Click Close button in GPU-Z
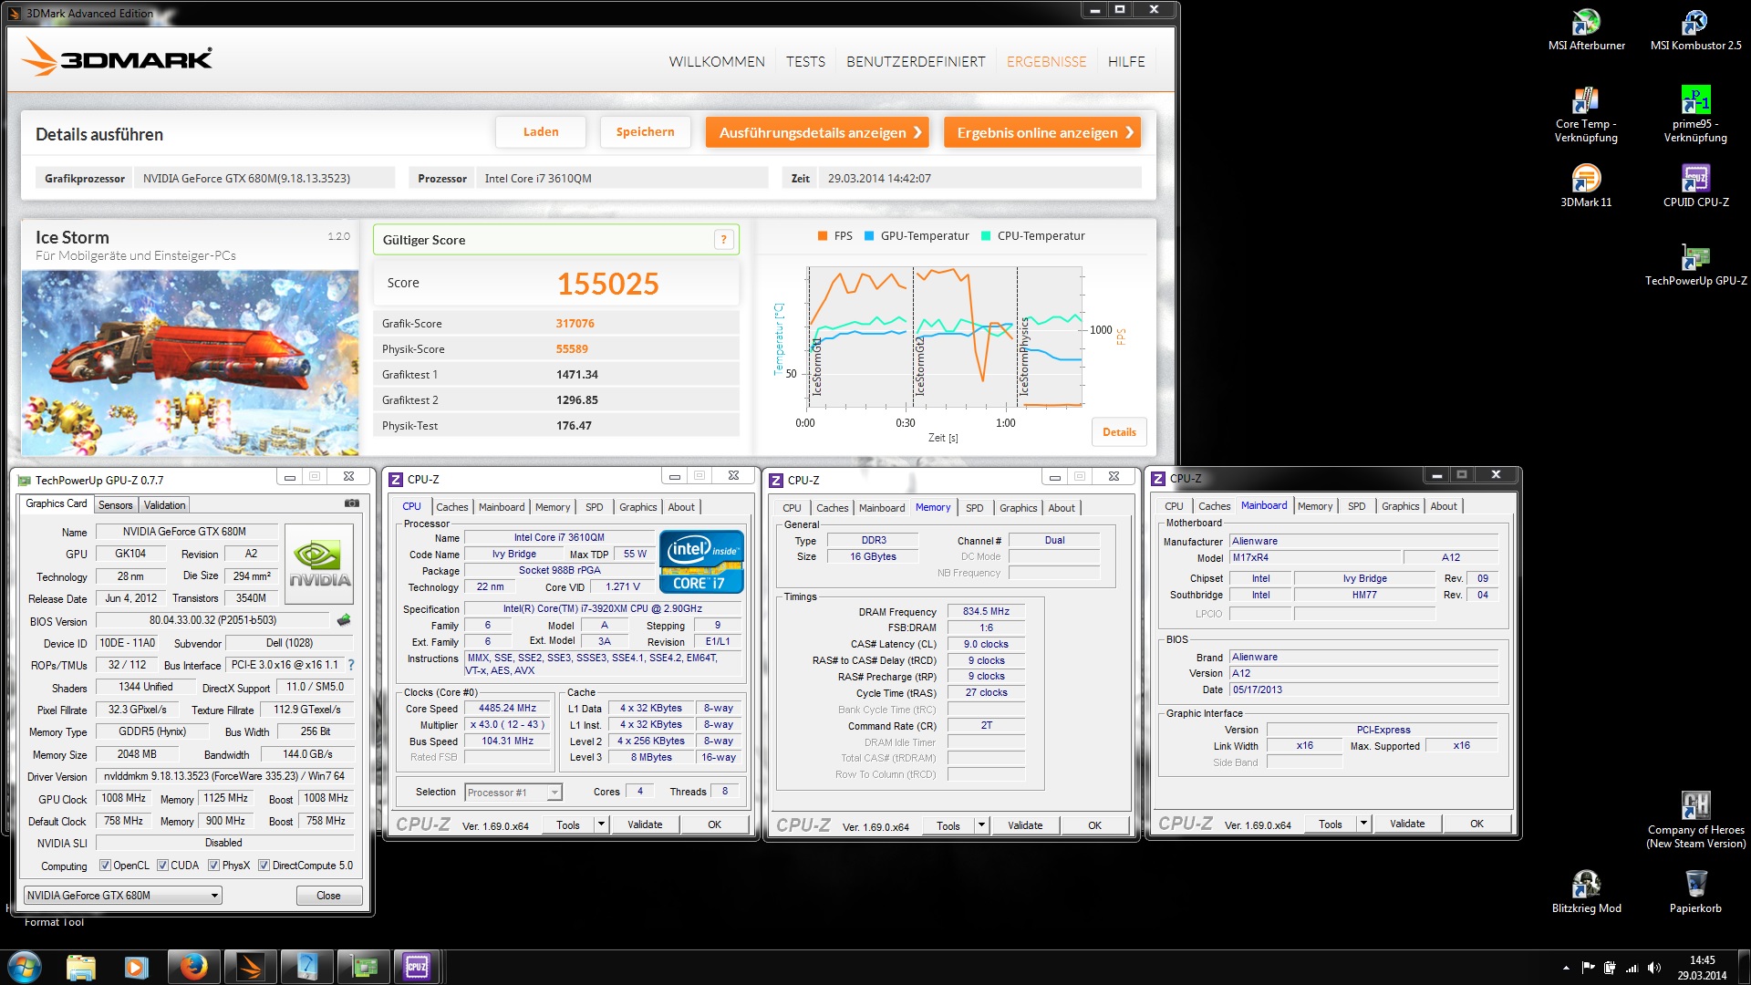 [328, 896]
